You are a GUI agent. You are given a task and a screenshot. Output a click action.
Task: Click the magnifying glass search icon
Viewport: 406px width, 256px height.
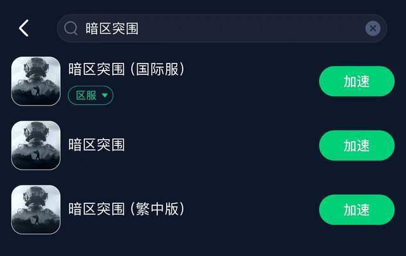tap(72, 28)
